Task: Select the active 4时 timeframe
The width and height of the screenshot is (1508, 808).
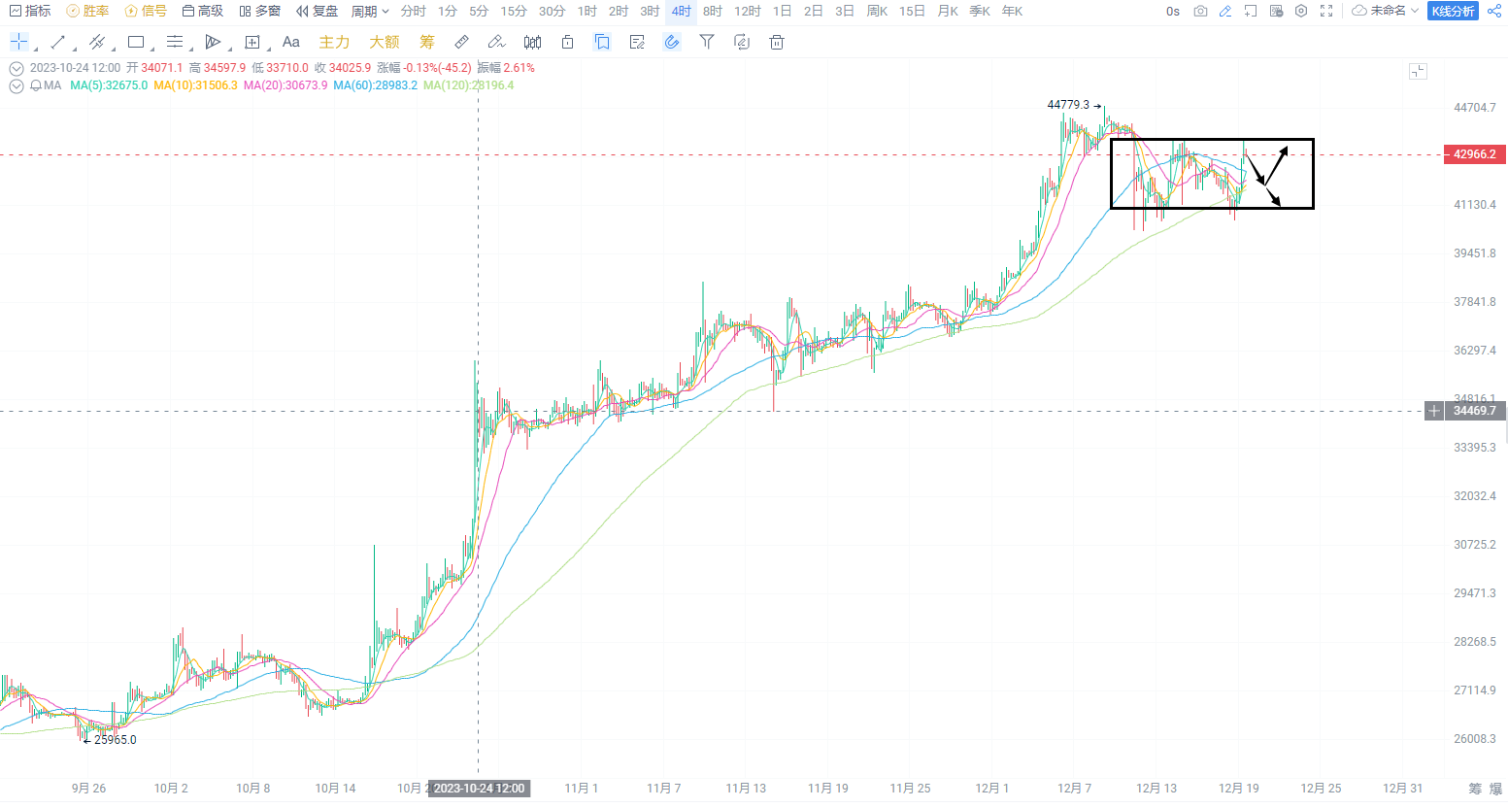Action: click(682, 11)
